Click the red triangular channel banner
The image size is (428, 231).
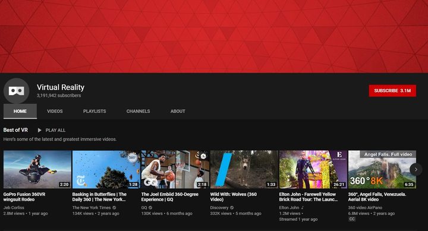click(x=214, y=36)
